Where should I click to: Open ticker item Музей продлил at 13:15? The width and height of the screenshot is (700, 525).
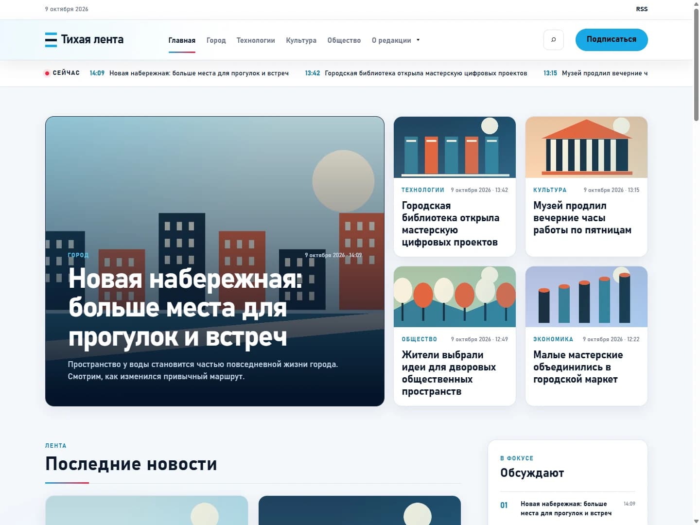pos(595,73)
